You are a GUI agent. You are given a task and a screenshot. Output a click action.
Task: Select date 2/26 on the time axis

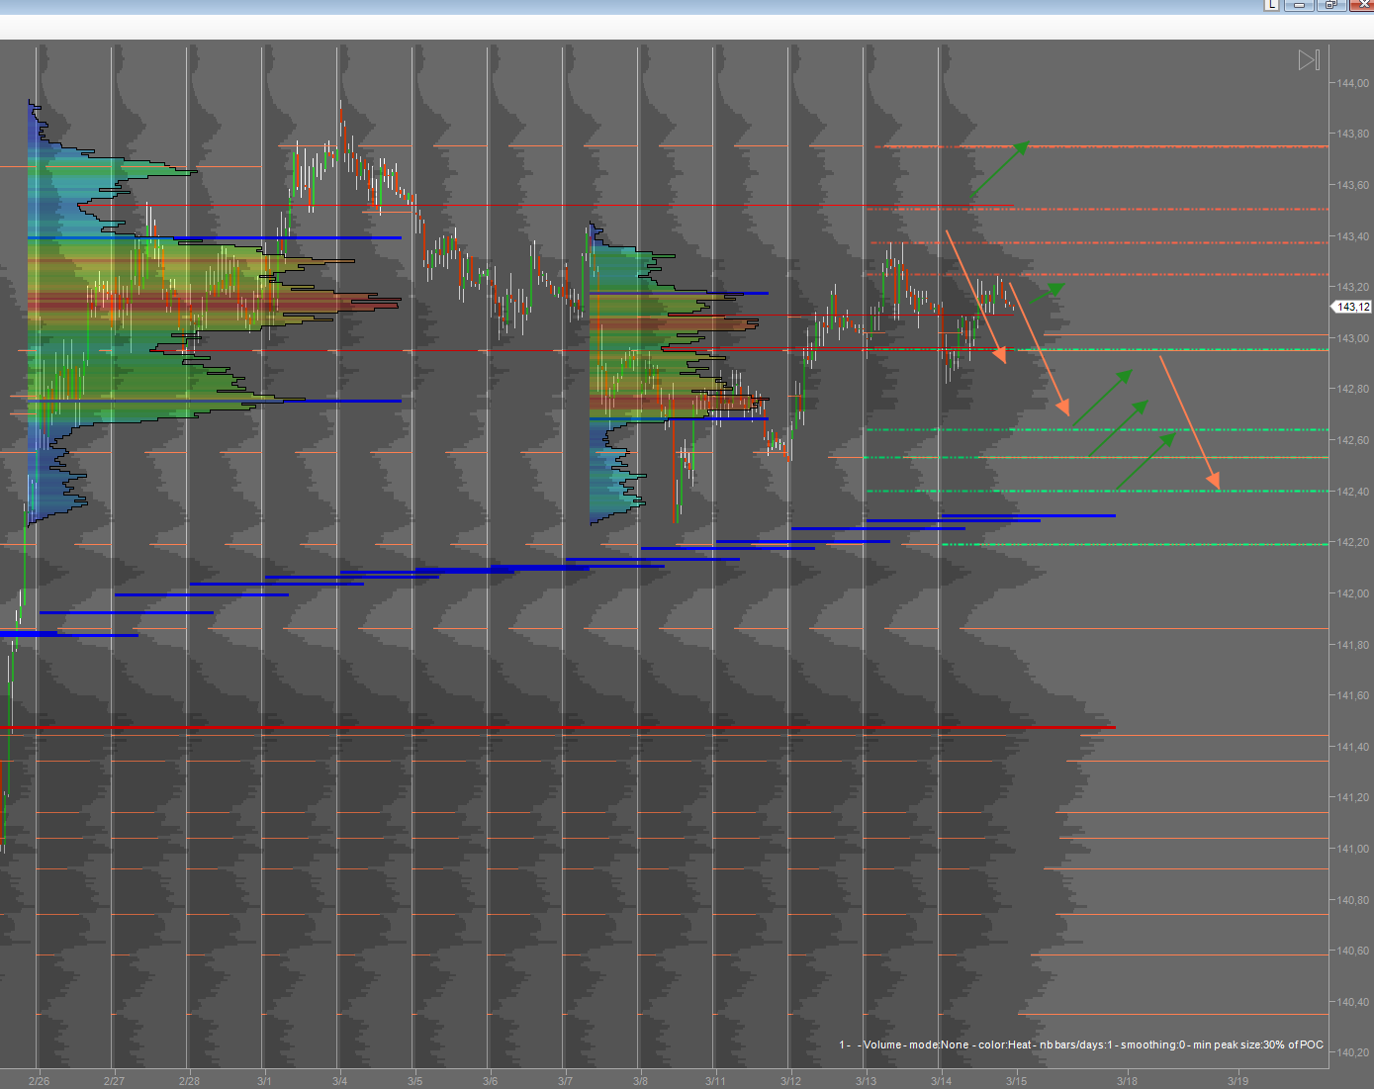coord(39,1081)
